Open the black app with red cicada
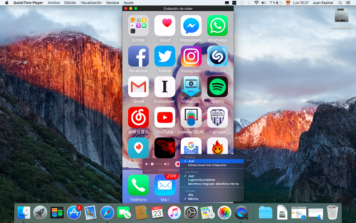Image resolution: width=356 pixels, height=223 pixels. (165, 148)
